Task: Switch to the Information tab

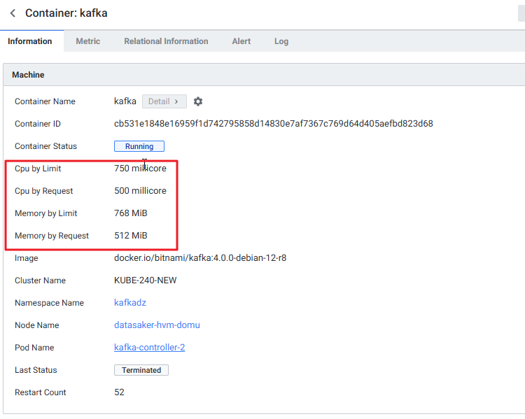Action: point(30,41)
